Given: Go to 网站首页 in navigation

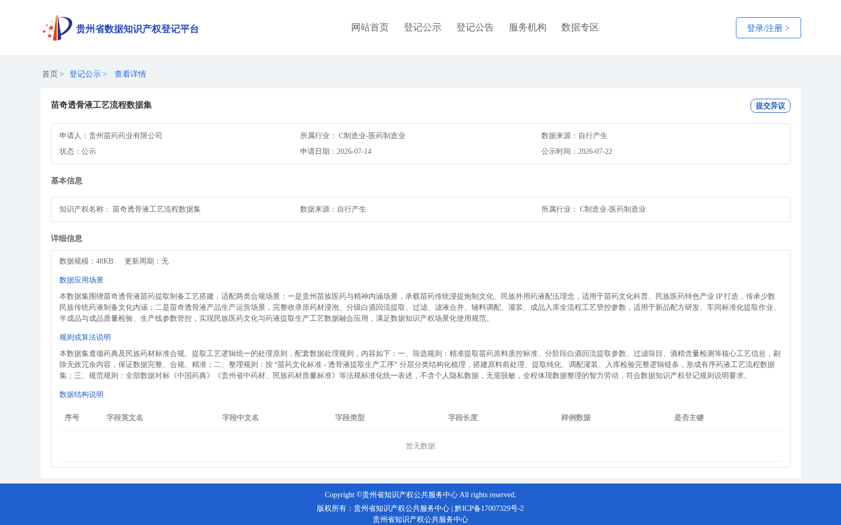Looking at the screenshot, I should click(370, 27).
